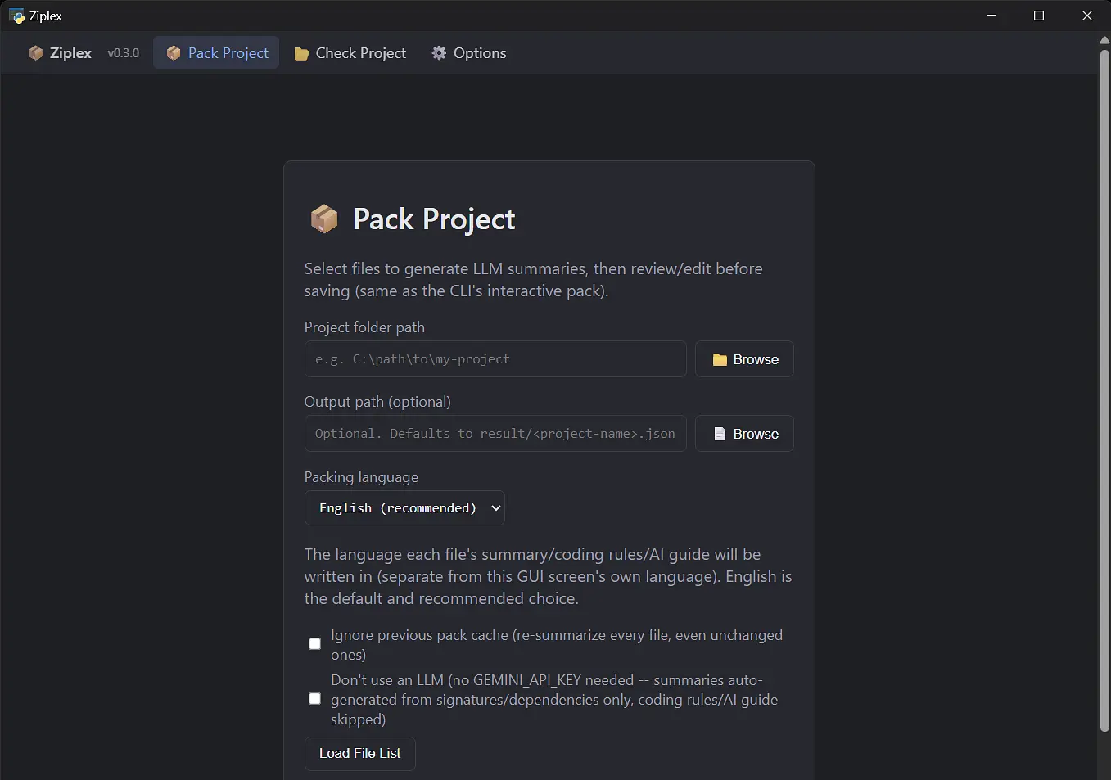Switch to the Check Project tab

click(350, 53)
